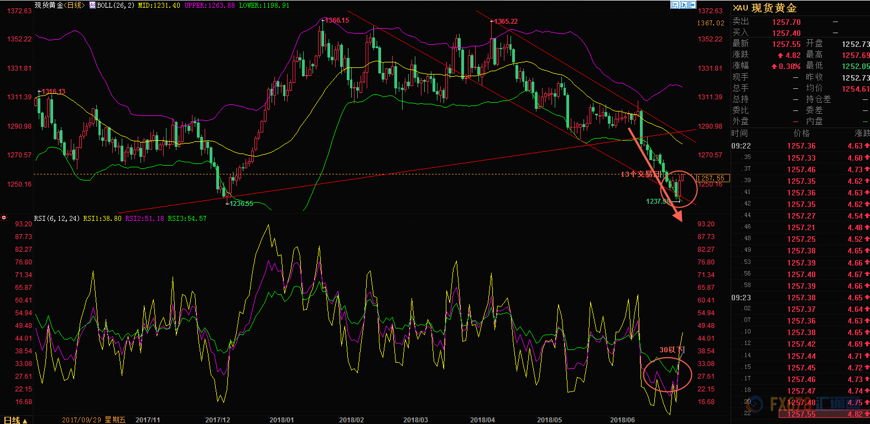Click the 现货黄金<日线> chart title
This screenshot has height=424, width=870.
60,5
